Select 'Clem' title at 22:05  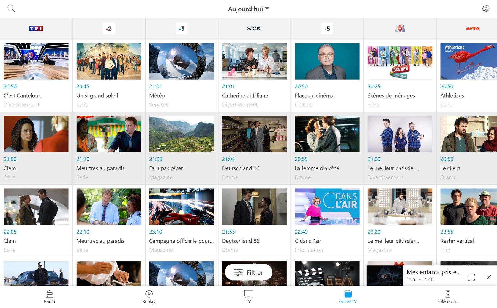click(x=10, y=241)
